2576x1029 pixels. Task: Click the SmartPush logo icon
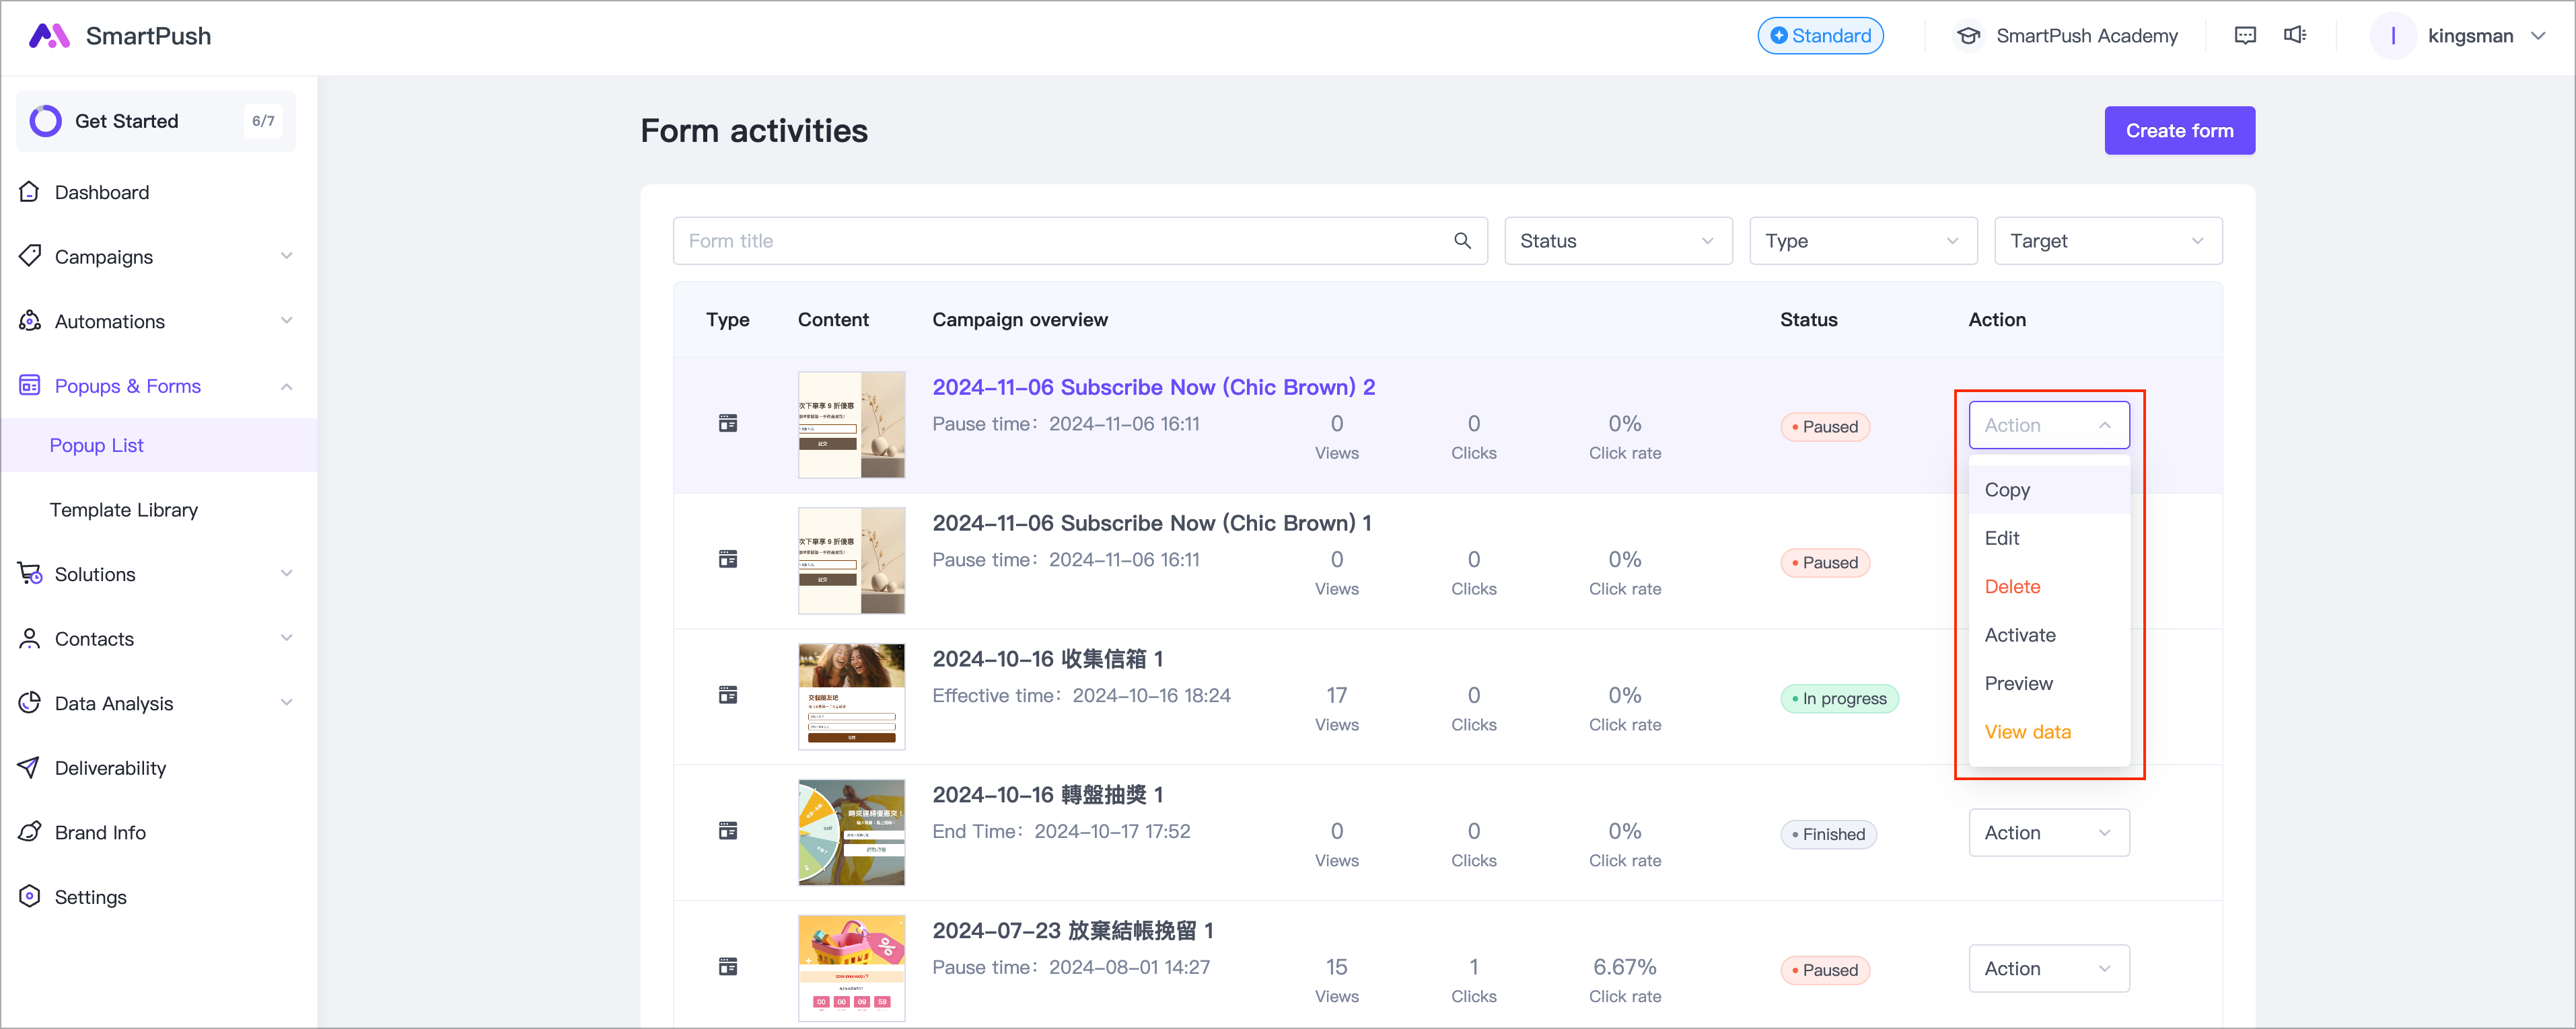coord(49,36)
